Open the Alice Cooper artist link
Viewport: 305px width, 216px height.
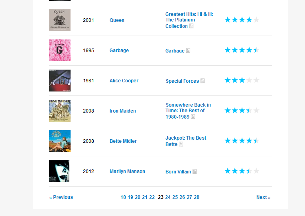[124, 81]
